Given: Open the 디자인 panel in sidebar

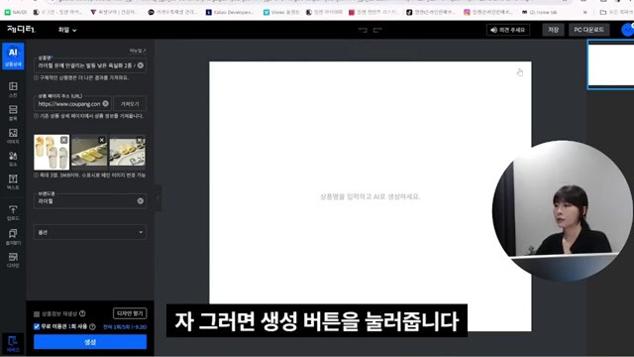Looking at the screenshot, I should click(x=13, y=260).
